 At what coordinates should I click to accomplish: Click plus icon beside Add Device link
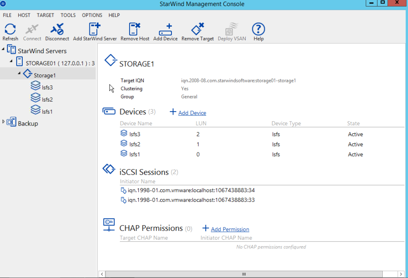(x=173, y=112)
